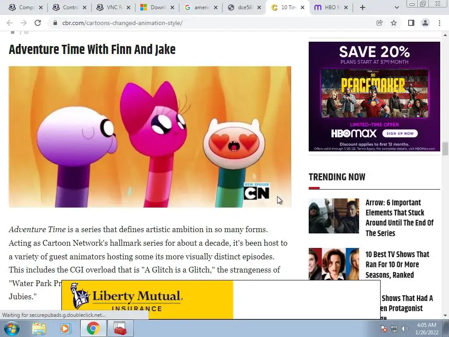Image resolution: width=449 pixels, height=337 pixels.
Task: Open File Explorer from the taskbar
Action: pos(39,328)
